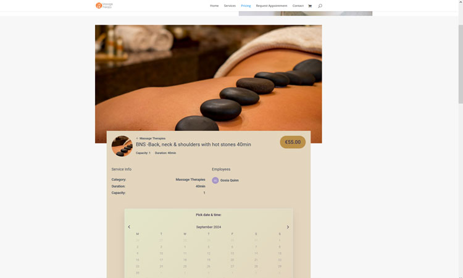
Task: Pick September 16 in the calendar
Action: [137, 259]
